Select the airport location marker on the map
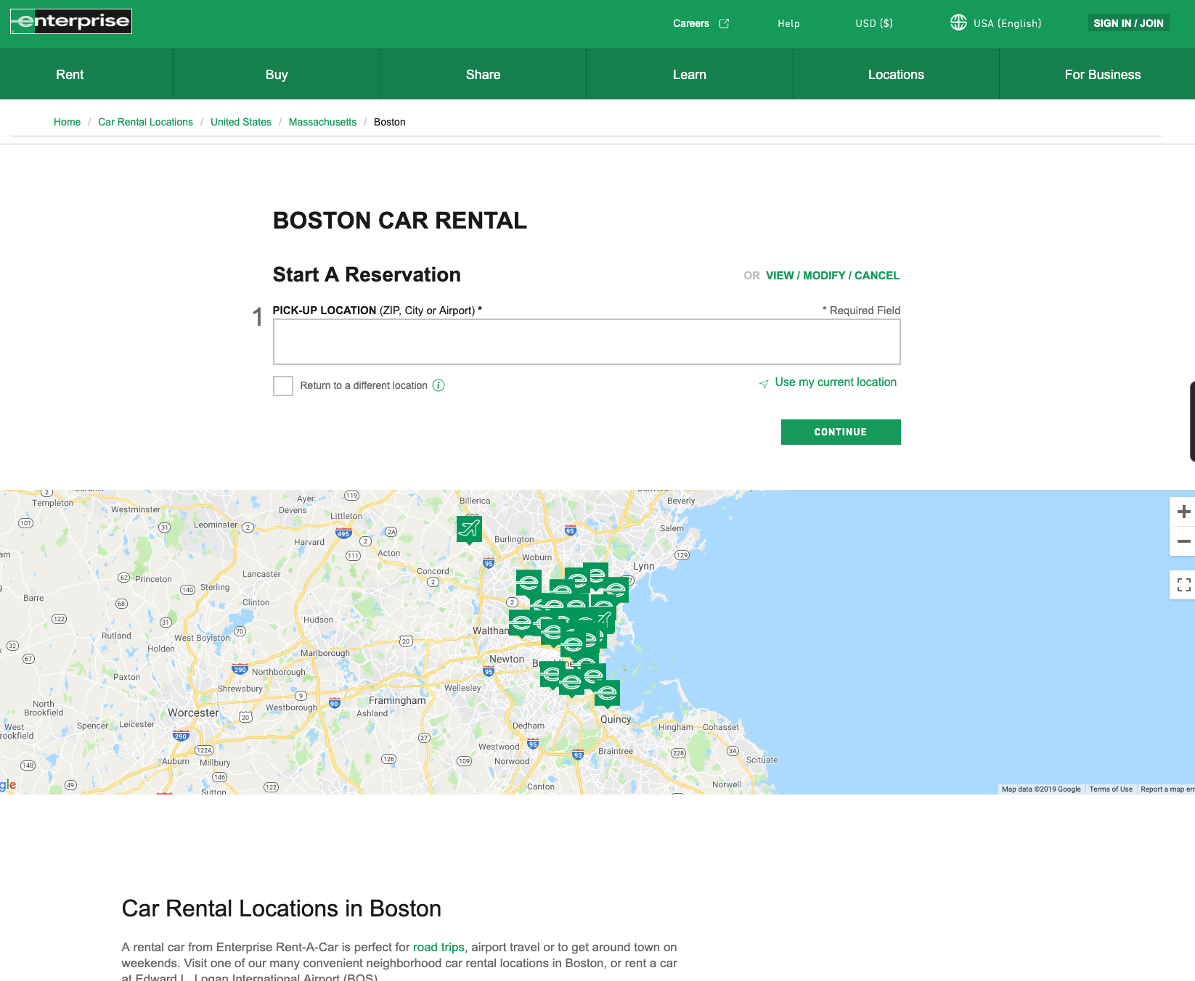 469,530
